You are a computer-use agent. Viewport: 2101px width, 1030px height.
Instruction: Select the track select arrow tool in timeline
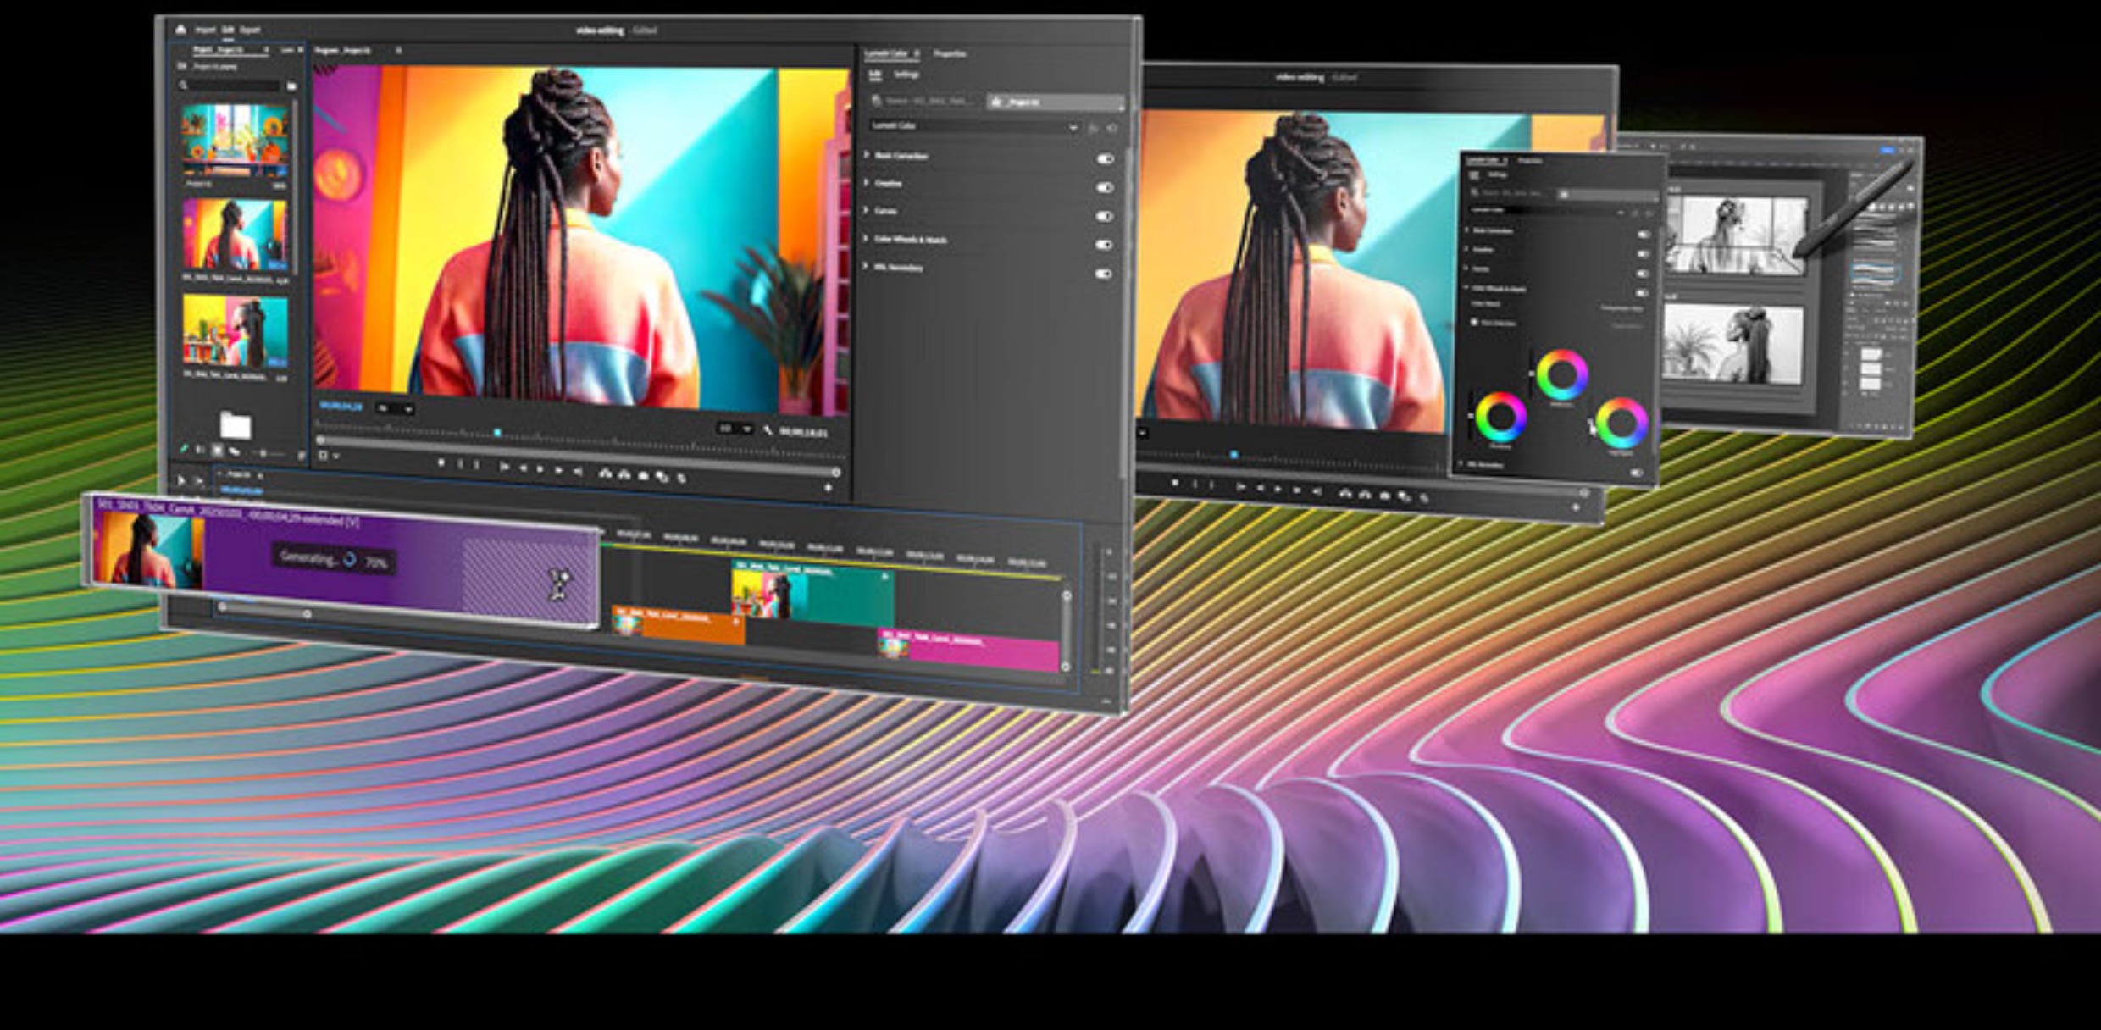[199, 481]
